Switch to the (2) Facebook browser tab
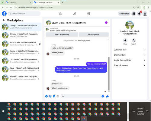The width and height of the screenshot is (151, 121). 18,2
